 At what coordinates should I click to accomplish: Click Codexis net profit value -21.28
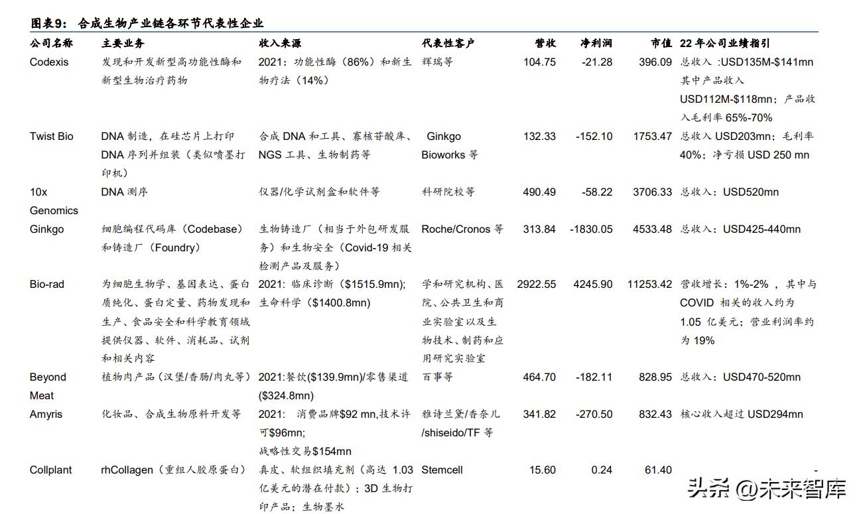pyautogui.click(x=596, y=62)
